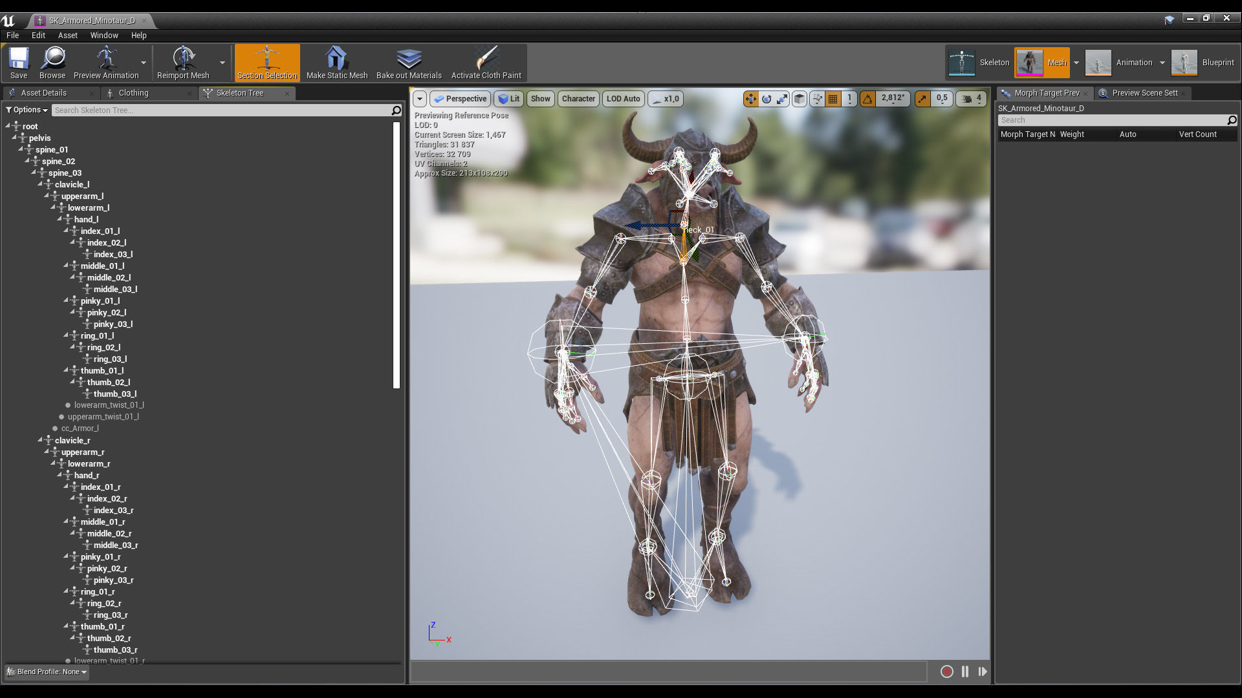Open the Asset menu
Image resolution: width=1242 pixels, height=698 pixels.
tap(68, 36)
